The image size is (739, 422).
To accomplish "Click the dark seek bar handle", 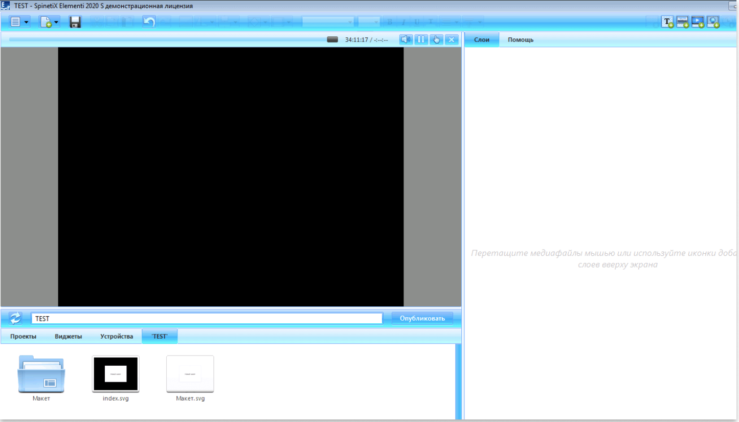I will click(x=332, y=39).
